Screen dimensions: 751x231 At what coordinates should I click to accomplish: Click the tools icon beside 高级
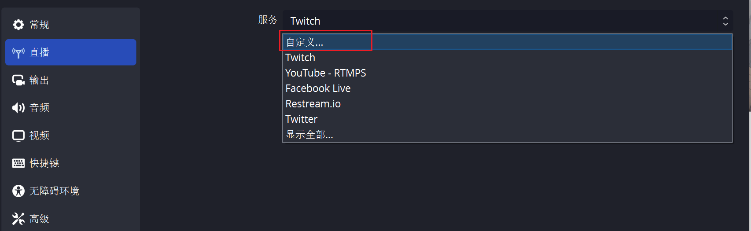tap(18, 219)
